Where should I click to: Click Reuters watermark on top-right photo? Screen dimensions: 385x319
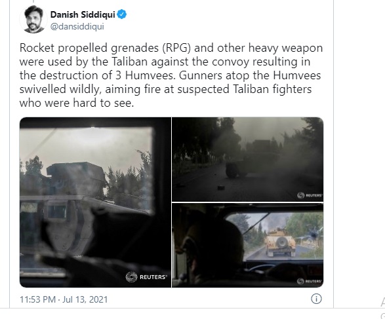point(310,195)
